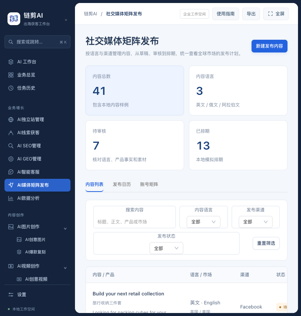Open the 使用指南 button
The width and height of the screenshot is (301, 316).
[226, 14]
